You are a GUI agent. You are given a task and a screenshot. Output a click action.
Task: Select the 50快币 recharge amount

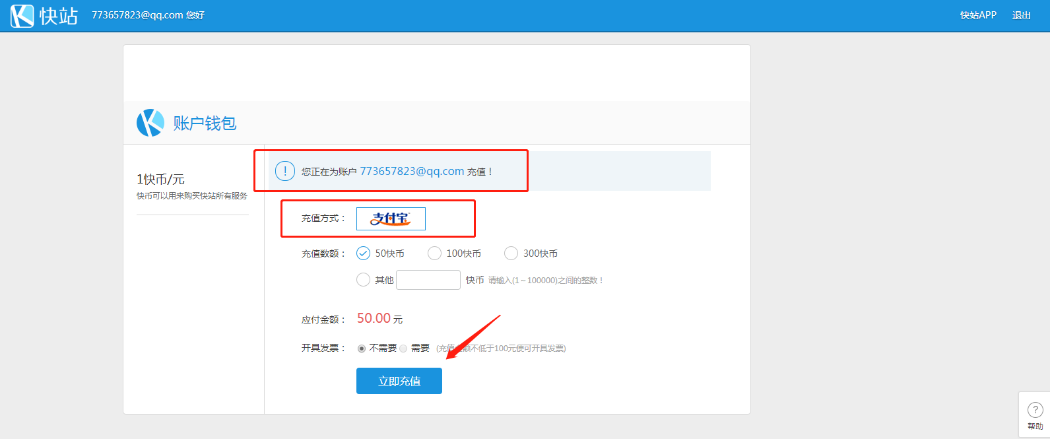(364, 253)
